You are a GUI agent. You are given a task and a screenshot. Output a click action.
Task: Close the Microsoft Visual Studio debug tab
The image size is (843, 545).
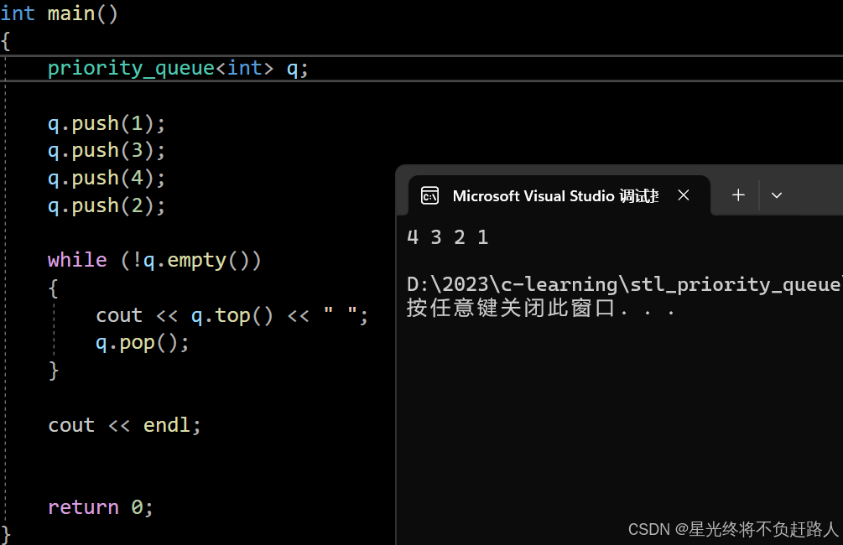pos(684,195)
